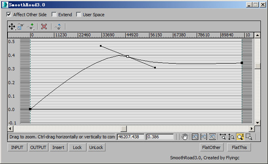Select the Scale point tool

20,26
